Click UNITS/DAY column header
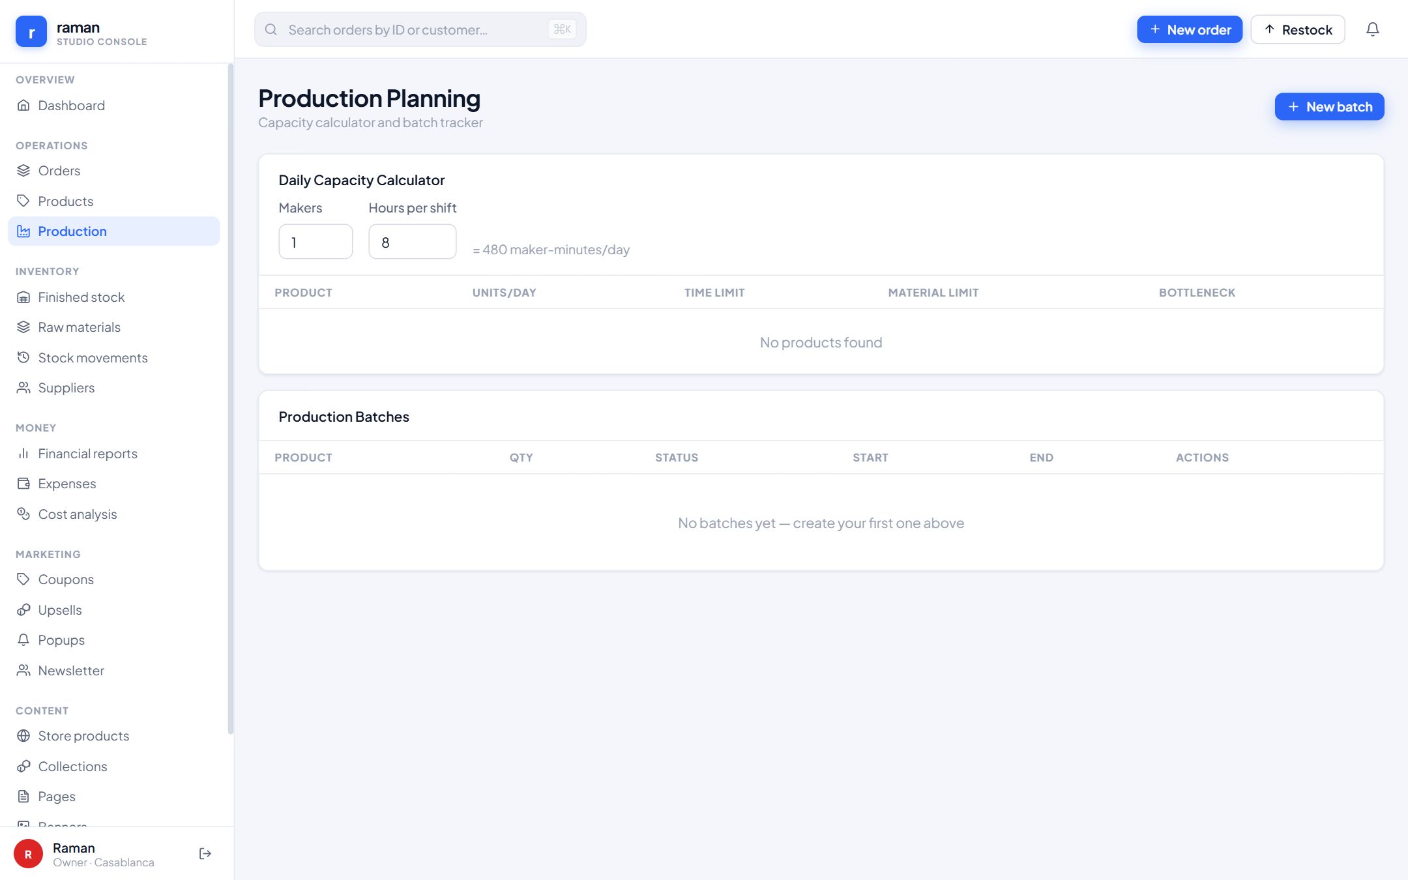1408x880 pixels. tap(504, 293)
